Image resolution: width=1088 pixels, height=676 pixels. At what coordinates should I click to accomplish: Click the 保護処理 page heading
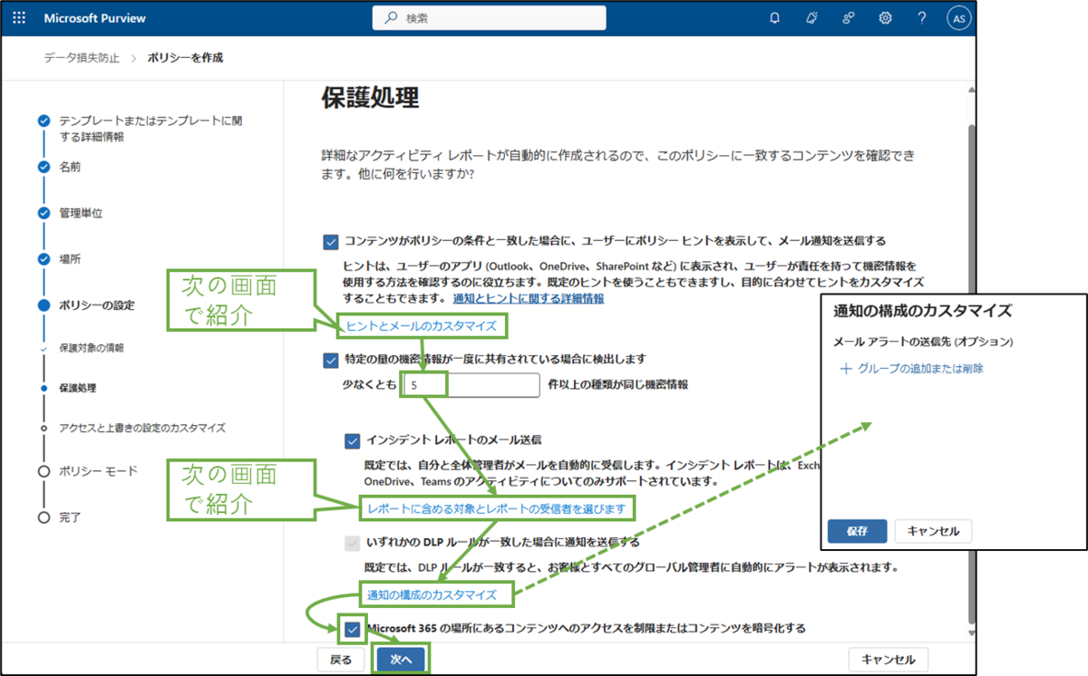coord(370,100)
